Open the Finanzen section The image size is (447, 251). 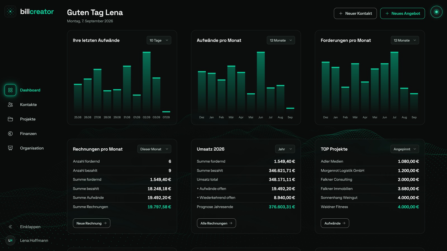(28, 134)
